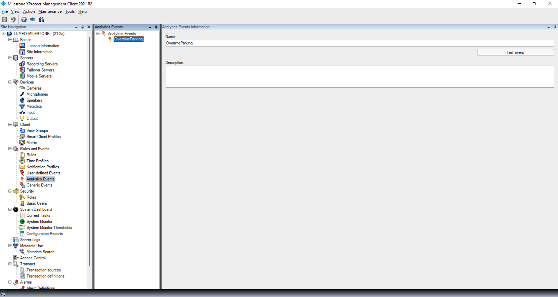This screenshot has height=297, width=558.
Task: Click the Transaction definitions icon
Action: (22, 276)
